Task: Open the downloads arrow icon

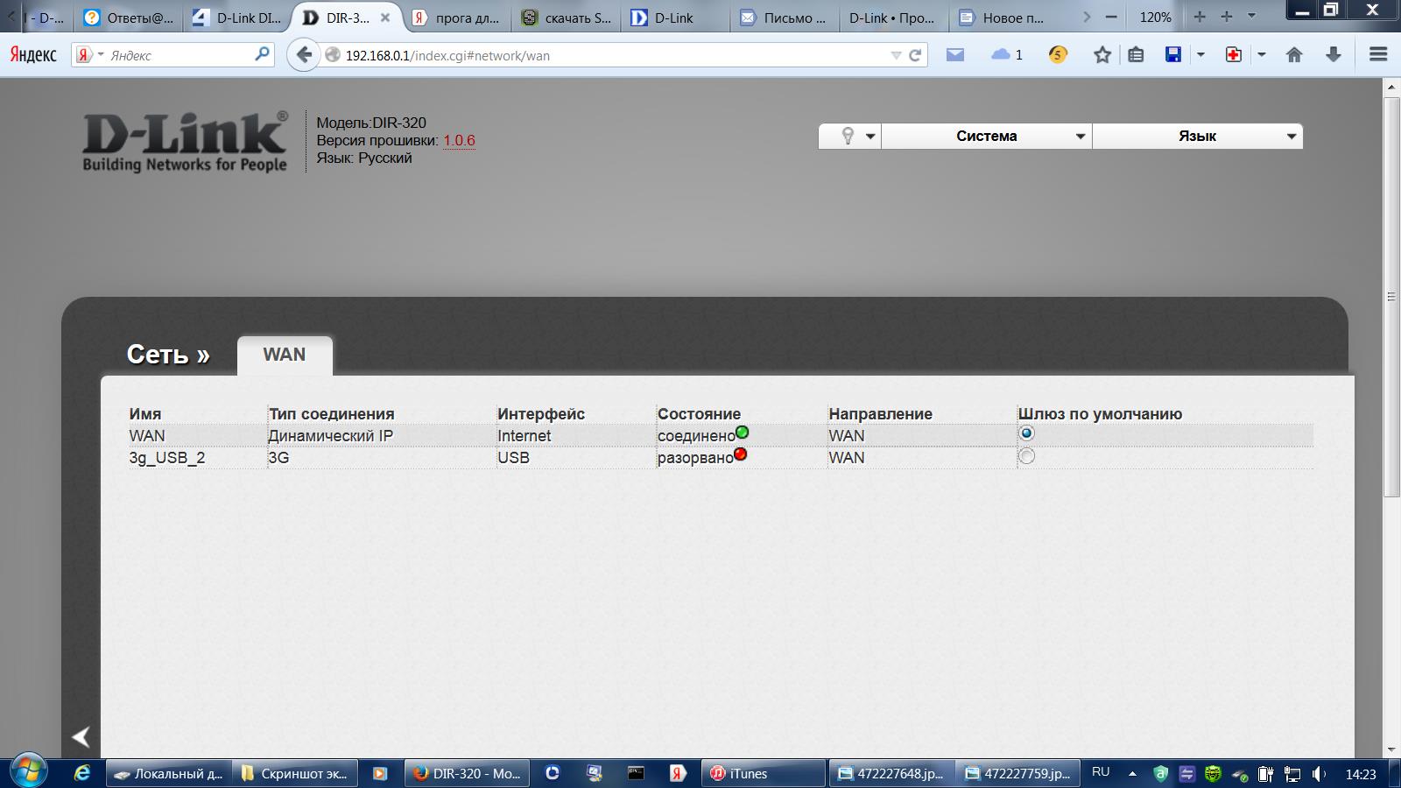Action: 1334,55
